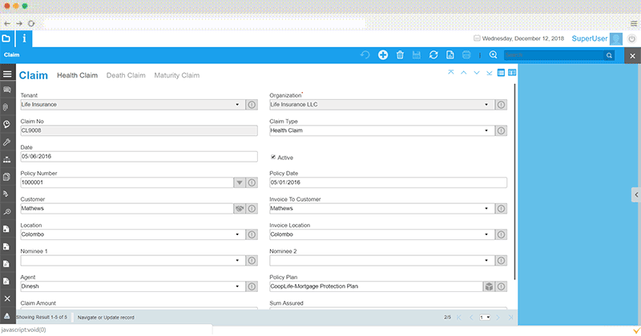
Task: Open the hamburger menu in left sidebar
Action: [x=7, y=74]
